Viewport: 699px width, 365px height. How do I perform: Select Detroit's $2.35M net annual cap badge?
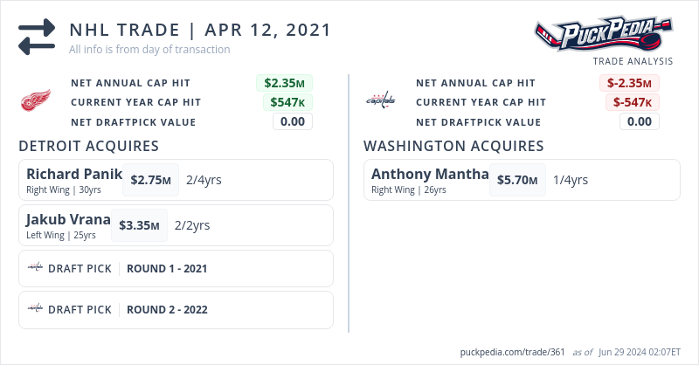284,83
